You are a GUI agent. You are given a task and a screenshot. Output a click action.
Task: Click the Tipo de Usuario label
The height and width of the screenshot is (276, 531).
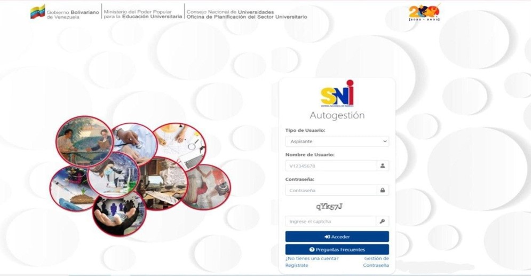pos(305,130)
